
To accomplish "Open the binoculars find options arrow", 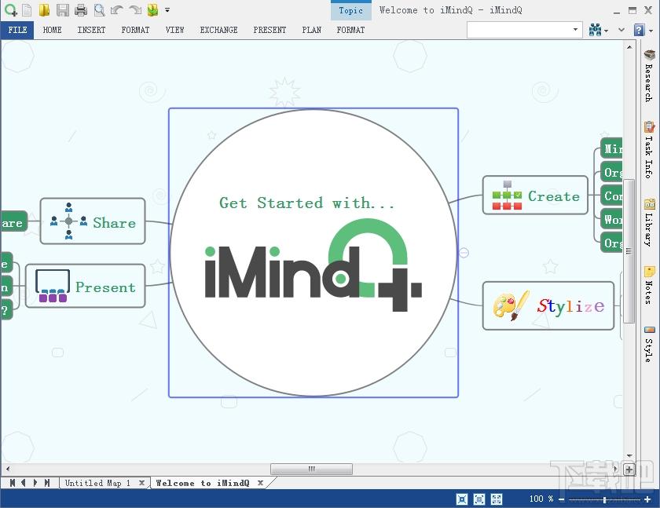I will (x=606, y=31).
